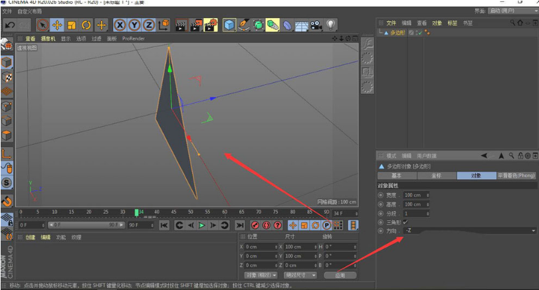Click the camera object icon
Screen dimensions: 539x290
pos(316,25)
